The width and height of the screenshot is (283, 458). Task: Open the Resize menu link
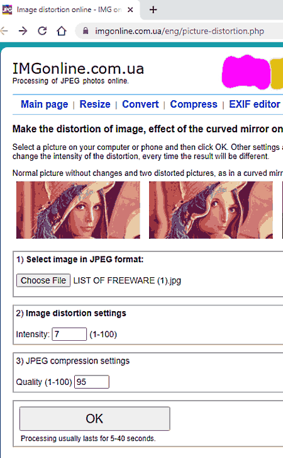pos(95,105)
